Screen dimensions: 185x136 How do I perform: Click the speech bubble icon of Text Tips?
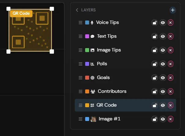[x=92, y=36]
